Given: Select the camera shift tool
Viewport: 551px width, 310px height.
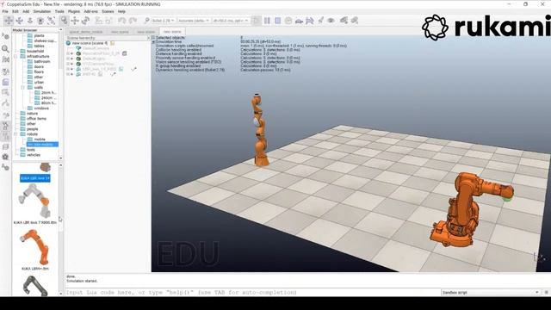Looking at the screenshot, I should point(30,21).
